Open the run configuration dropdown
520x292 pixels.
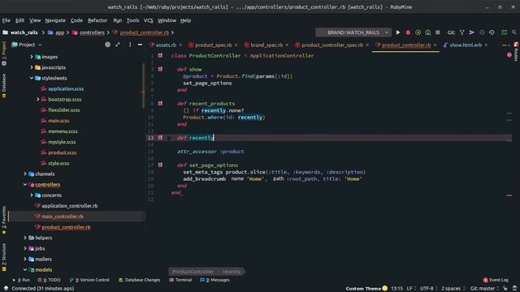click(387, 32)
